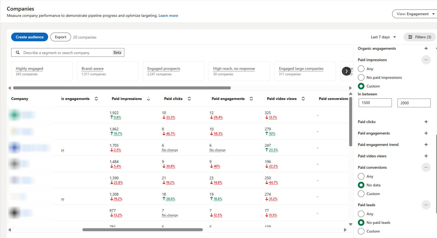
Task: Expand Organic engagements filter plus icon
Action: click(426, 48)
